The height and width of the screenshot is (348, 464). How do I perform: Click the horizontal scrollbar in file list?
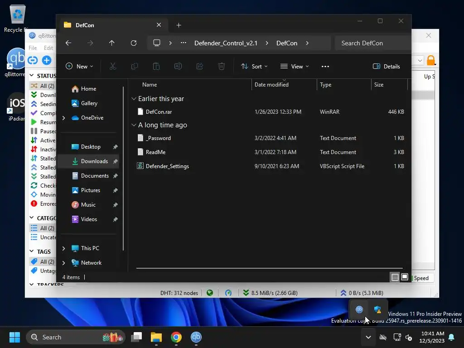click(269, 268)
